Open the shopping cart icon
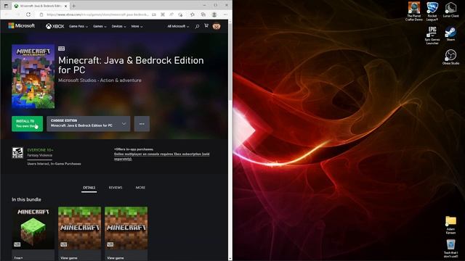465x261 pixels. (x=206, y=26)
